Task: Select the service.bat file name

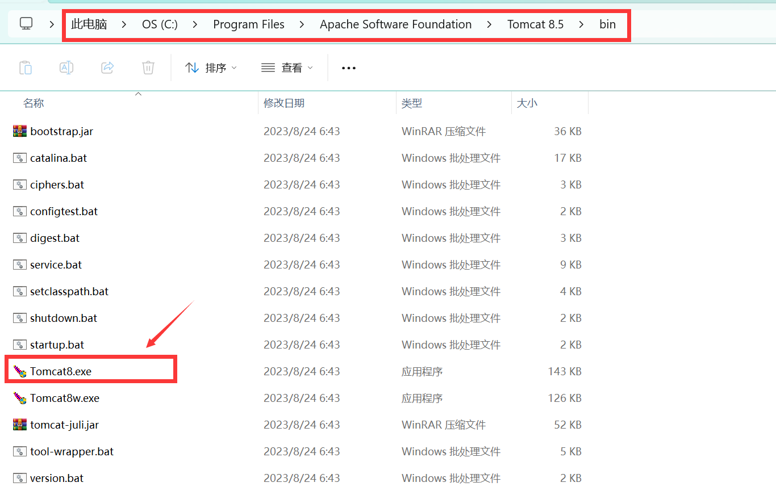Action: click(56, 265)
